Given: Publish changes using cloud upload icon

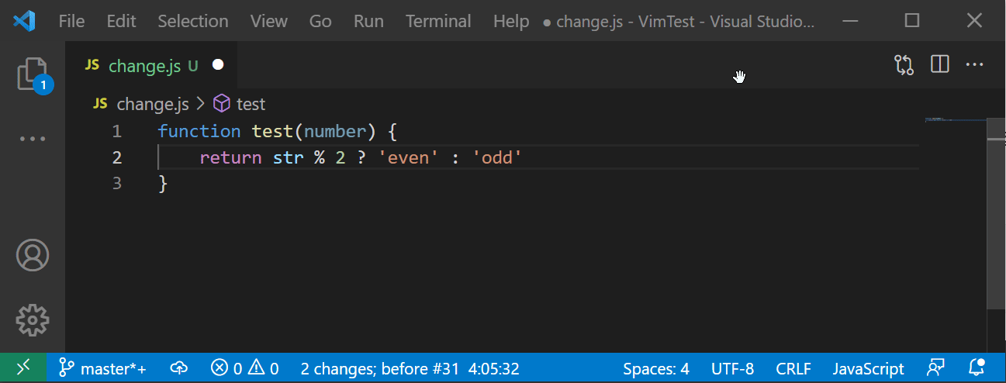Looking at the screenshot, I should tap(179, 368).
